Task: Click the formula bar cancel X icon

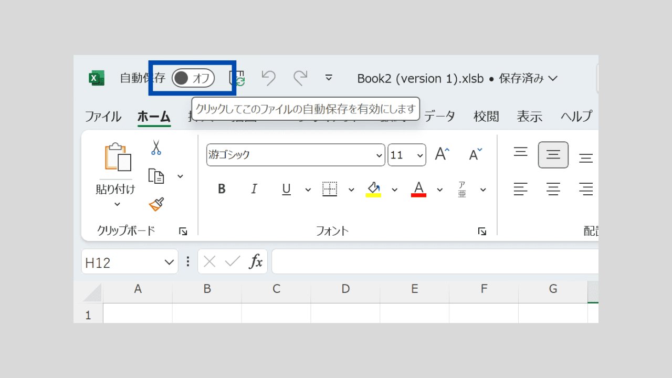Action: 209,261
